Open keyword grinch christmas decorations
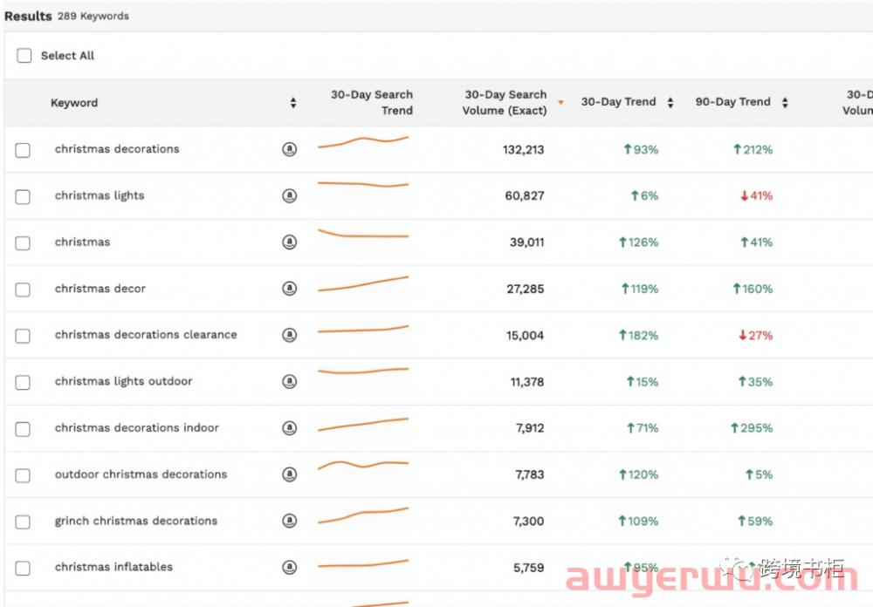Viewport: 873px width, 607px height. tap(136, 521)
